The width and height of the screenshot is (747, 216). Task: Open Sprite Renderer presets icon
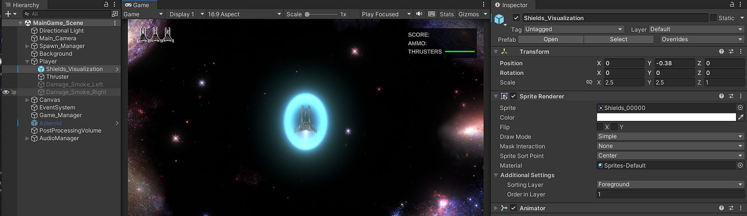pos(731,96)
